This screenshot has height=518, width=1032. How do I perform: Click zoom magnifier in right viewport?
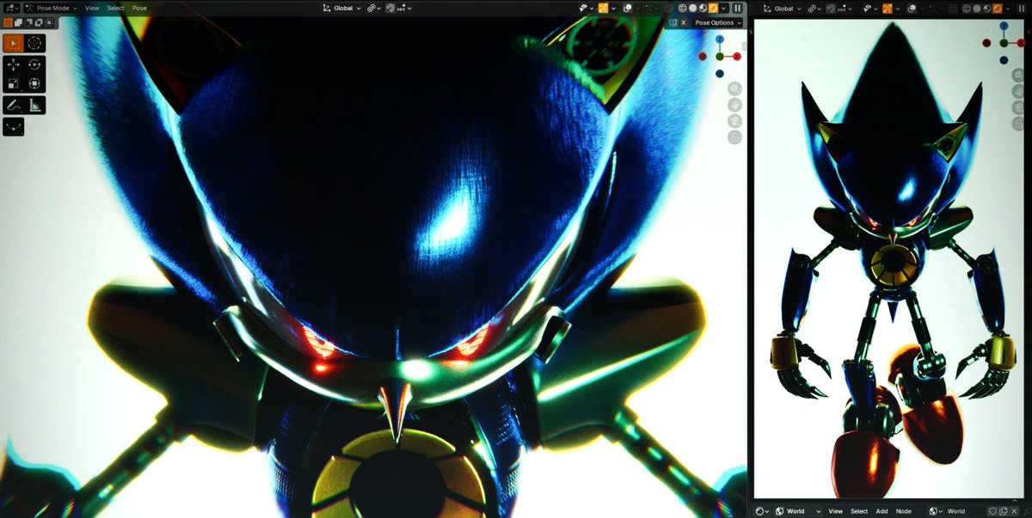(1018, 76)
